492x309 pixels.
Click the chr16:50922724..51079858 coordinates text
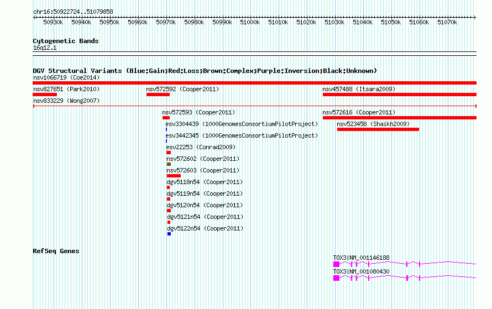point(73,12)
